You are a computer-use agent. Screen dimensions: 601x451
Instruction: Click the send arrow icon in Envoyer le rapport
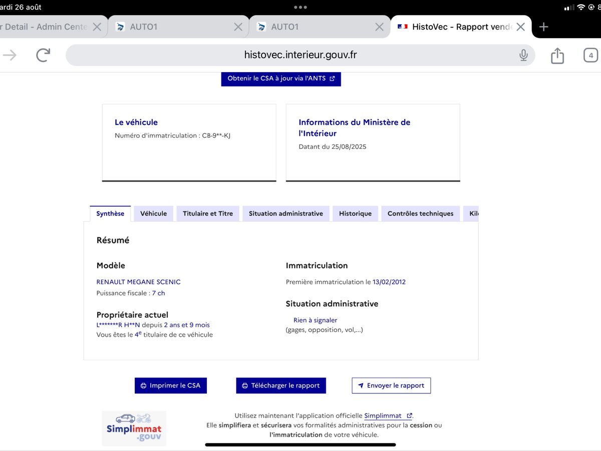[x=361, y=386]
